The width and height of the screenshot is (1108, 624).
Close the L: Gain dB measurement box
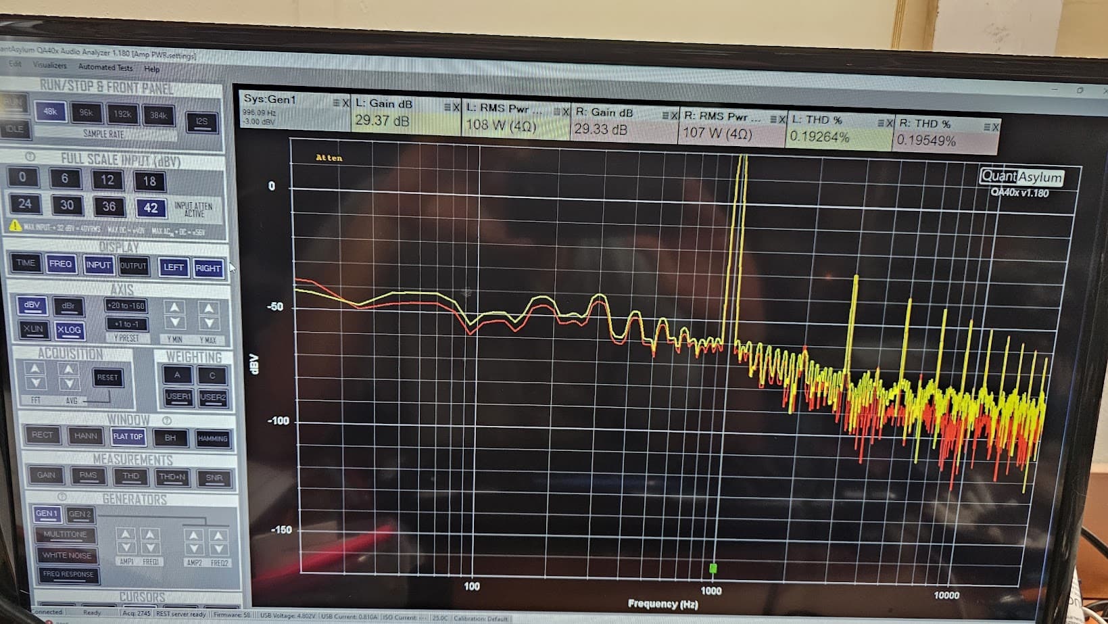456,107
